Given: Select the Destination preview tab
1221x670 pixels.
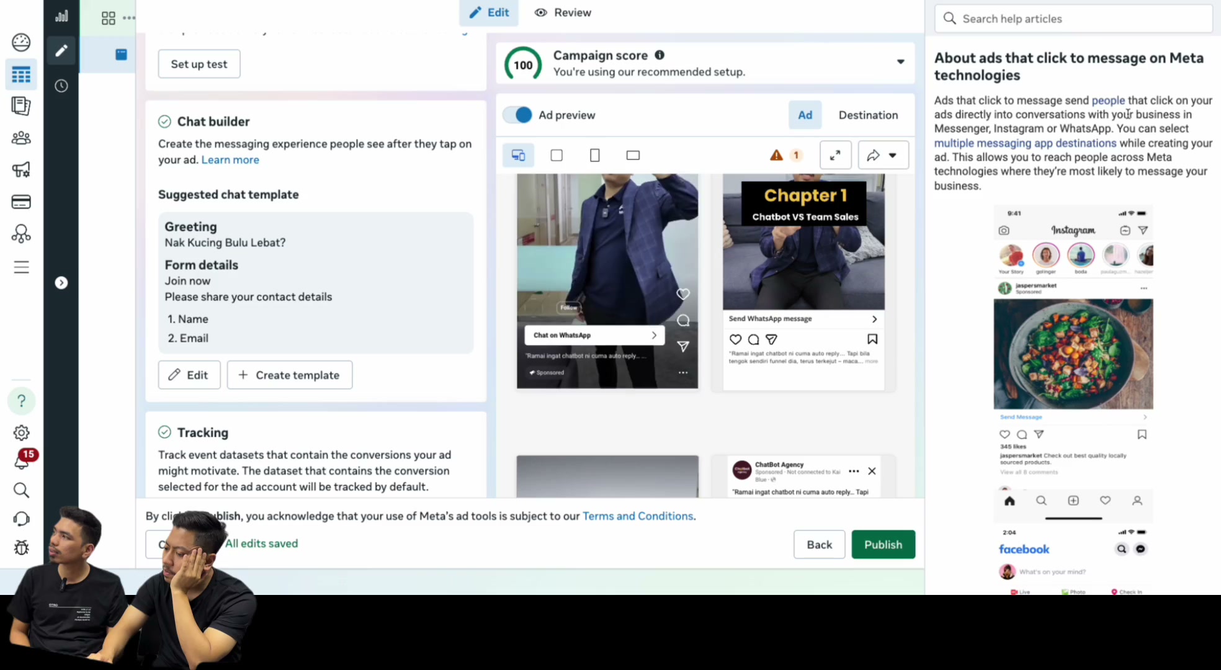Looking at the screenshot, I should point(868,115).
